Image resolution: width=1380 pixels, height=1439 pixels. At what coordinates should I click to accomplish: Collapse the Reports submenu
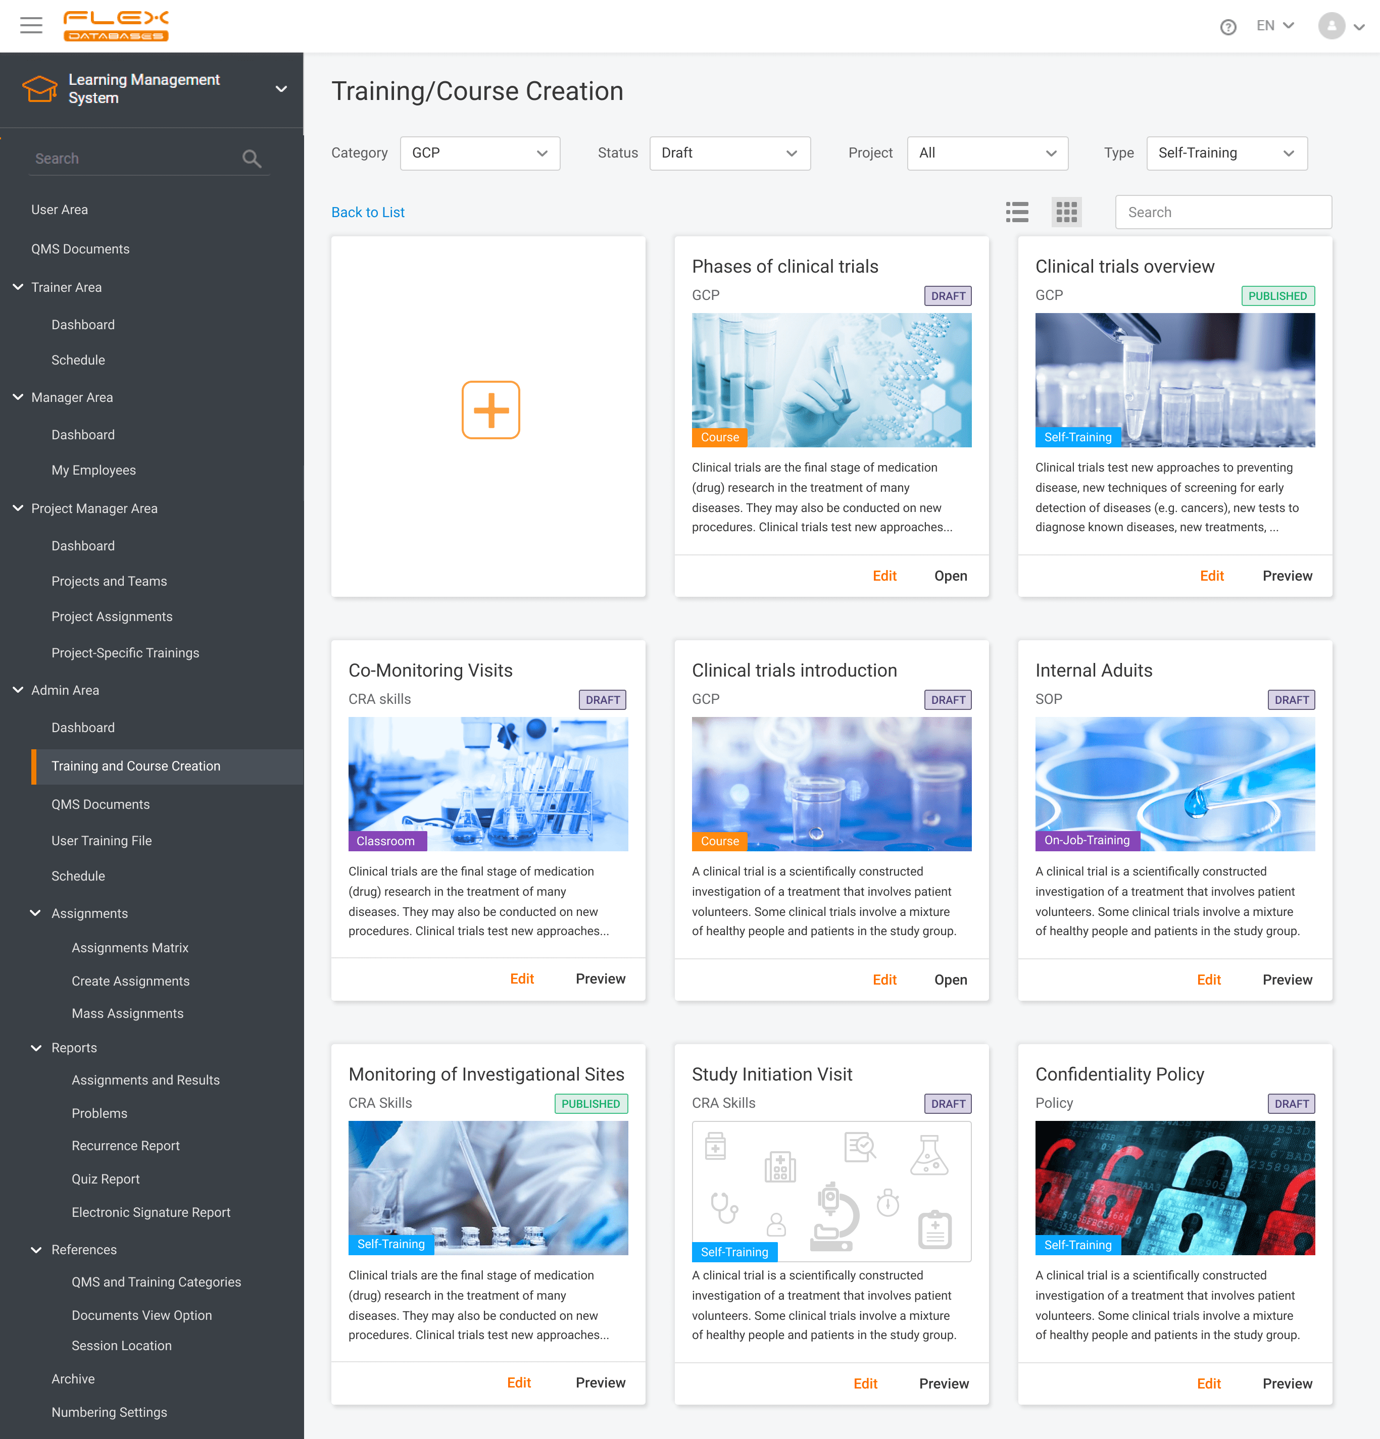tap(36, 1048)
